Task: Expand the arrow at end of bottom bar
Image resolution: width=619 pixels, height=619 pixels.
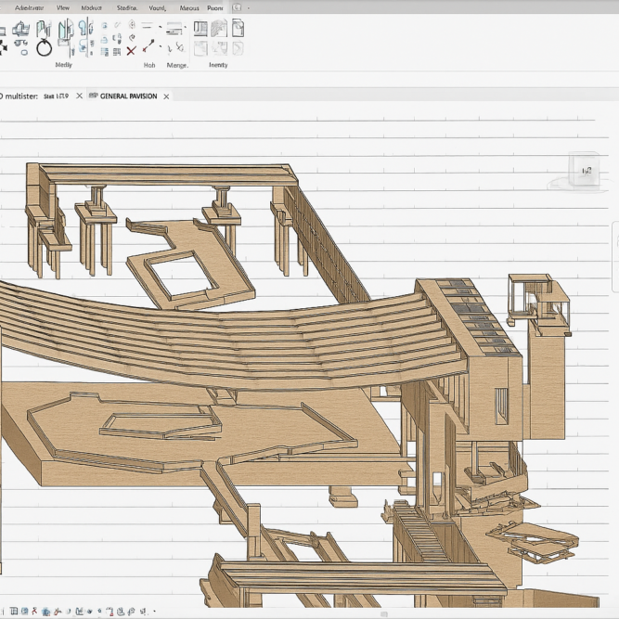Action: point(154,612)
